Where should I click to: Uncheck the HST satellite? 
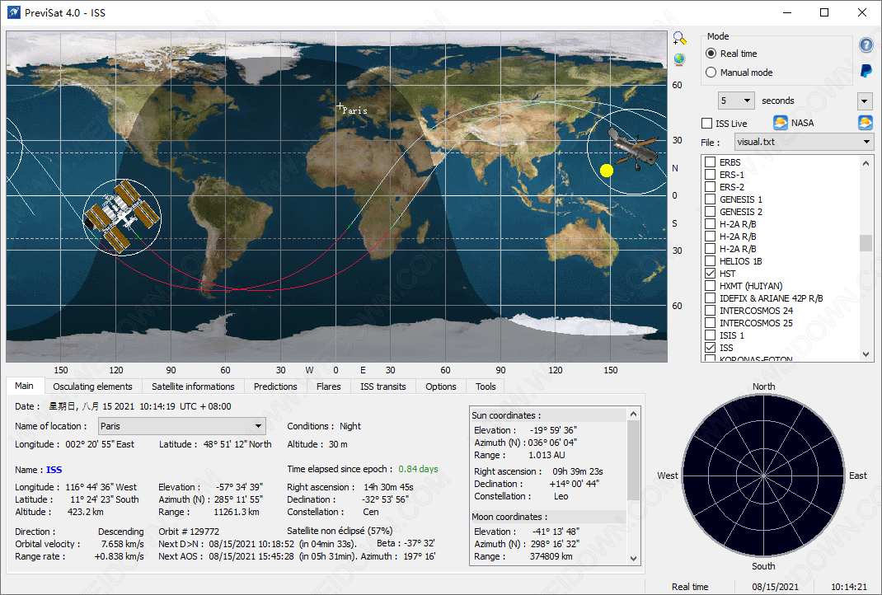coord(711,274)
